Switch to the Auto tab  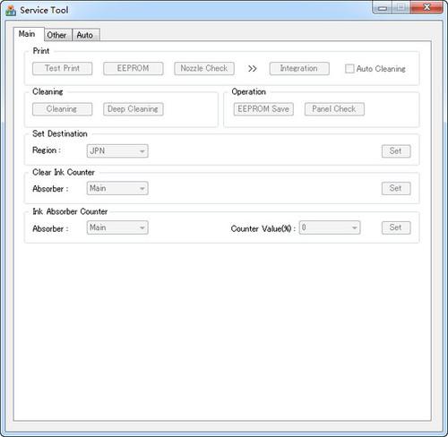[x=86, y=35]
